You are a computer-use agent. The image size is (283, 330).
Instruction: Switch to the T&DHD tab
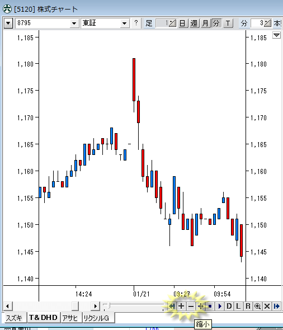click(43, 317)
